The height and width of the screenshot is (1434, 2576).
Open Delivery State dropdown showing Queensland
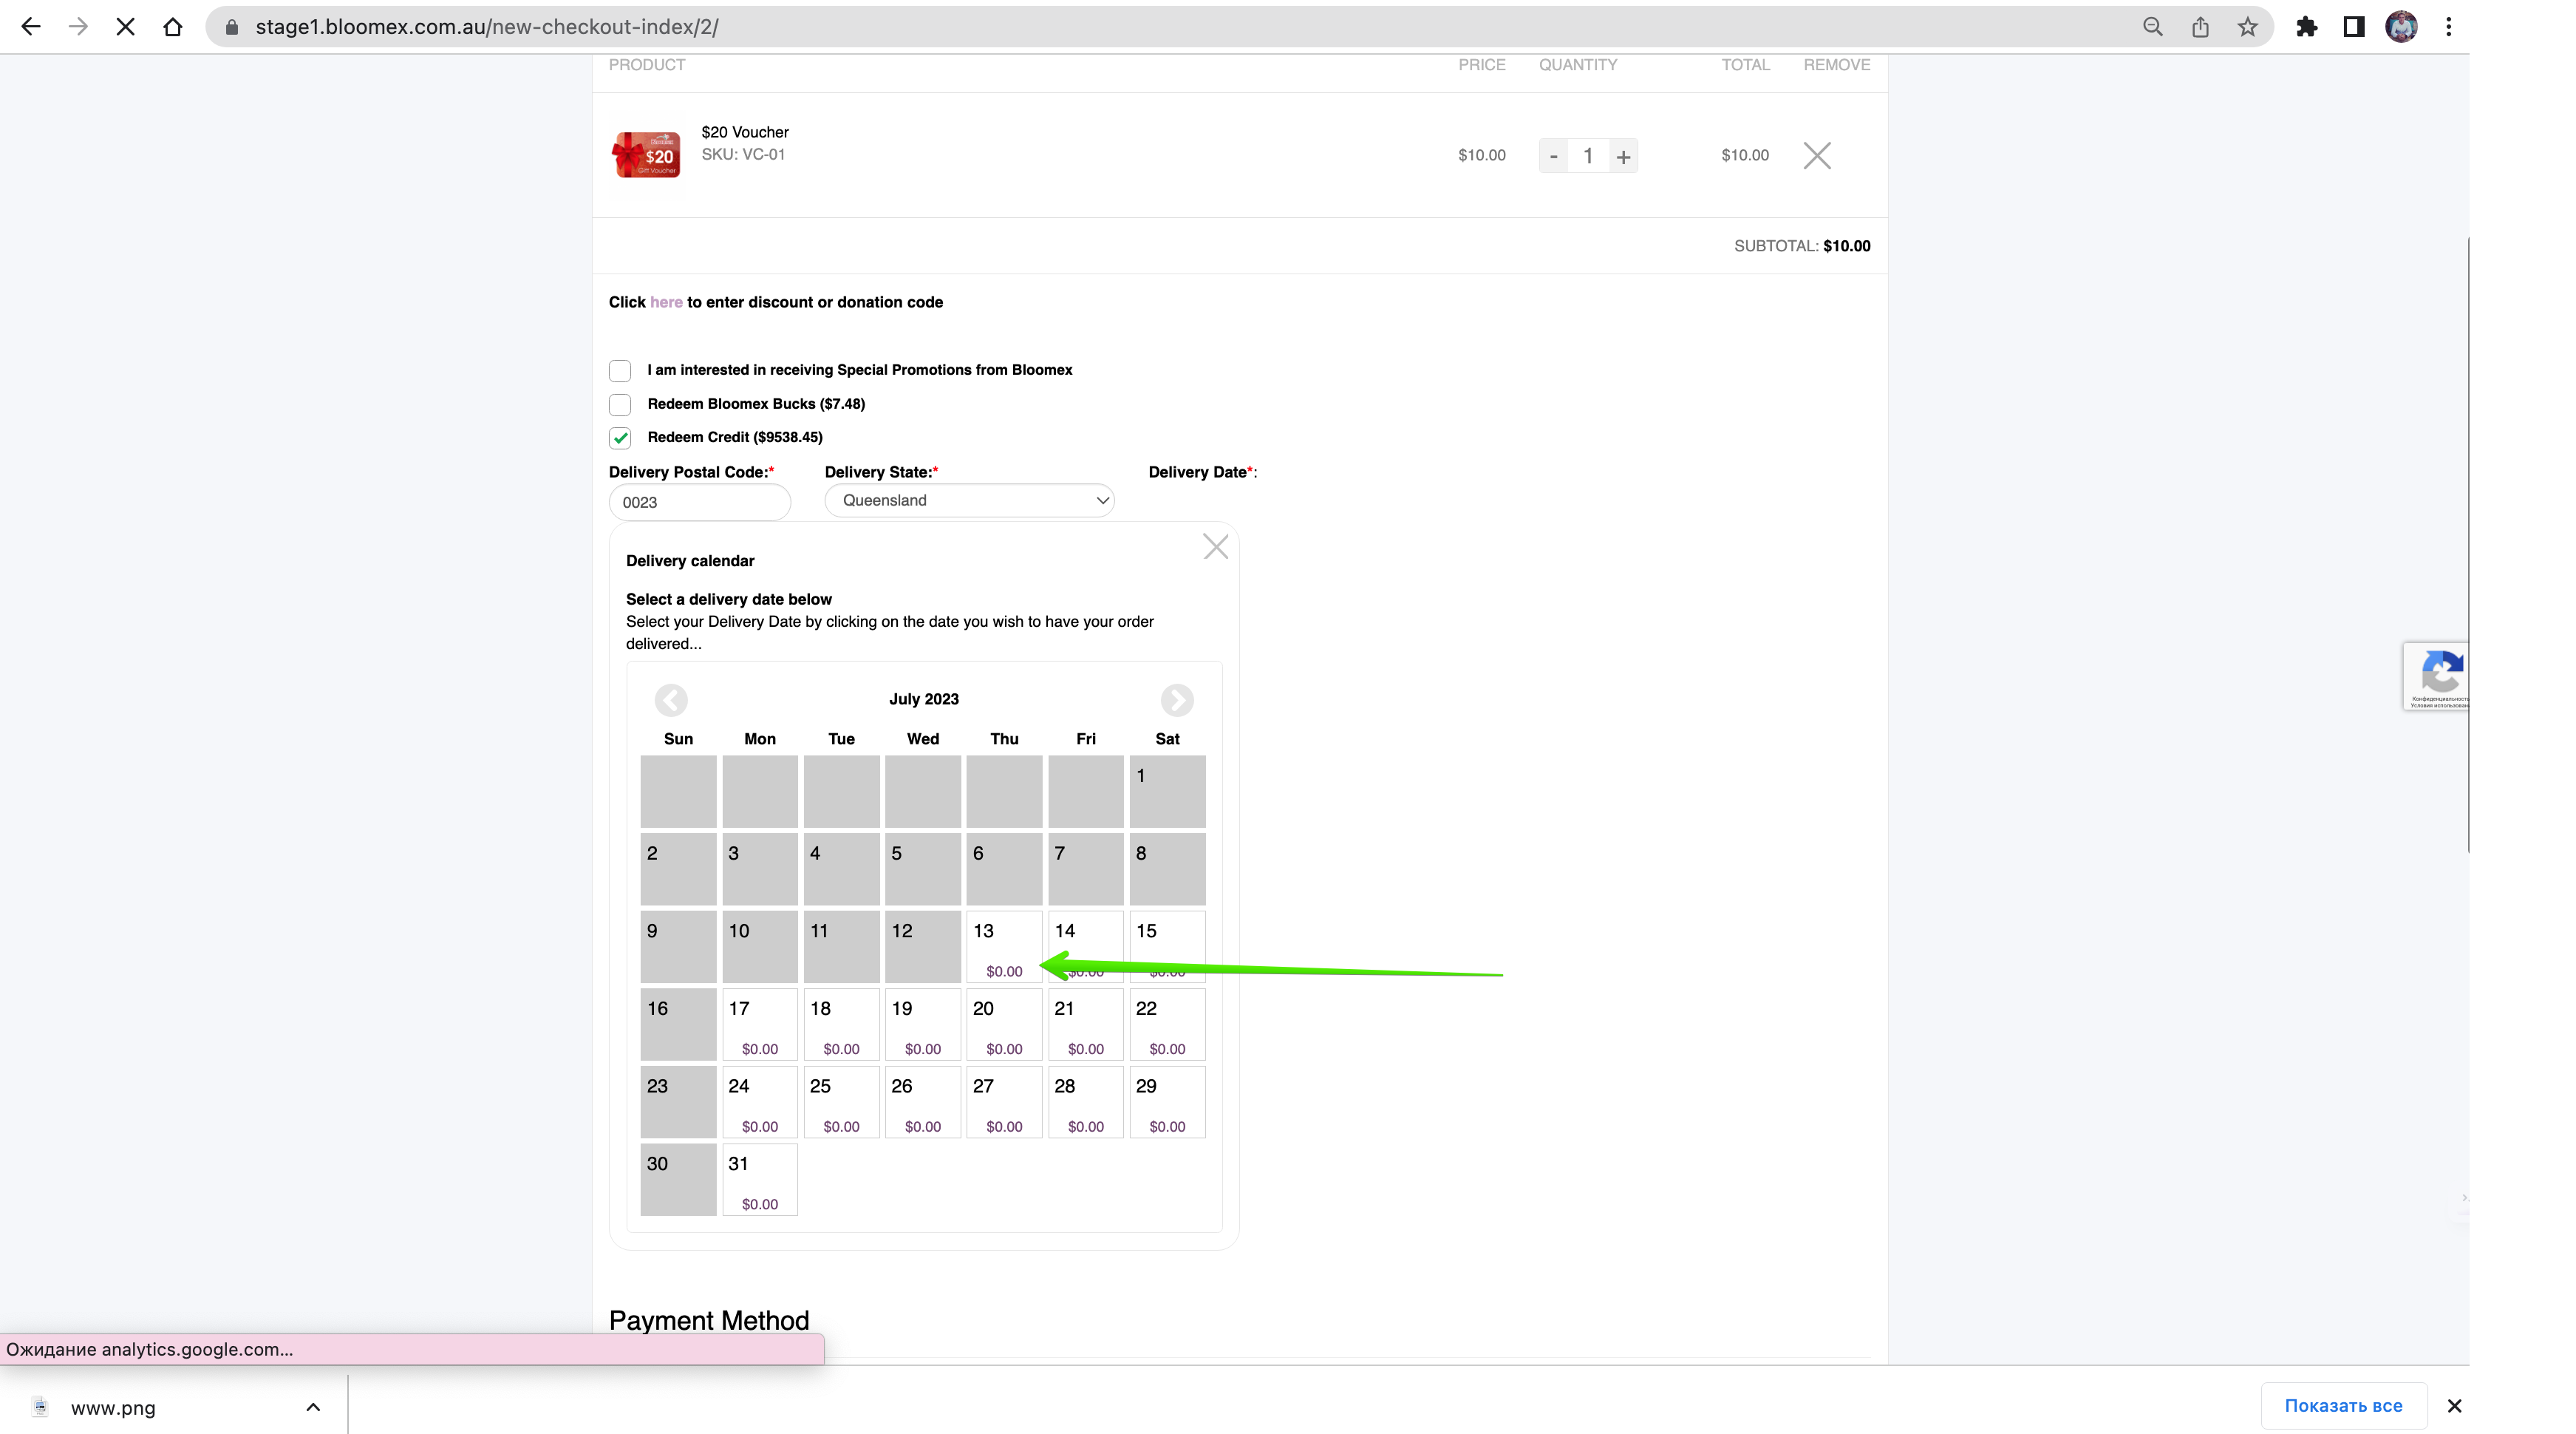pos(969,500)
